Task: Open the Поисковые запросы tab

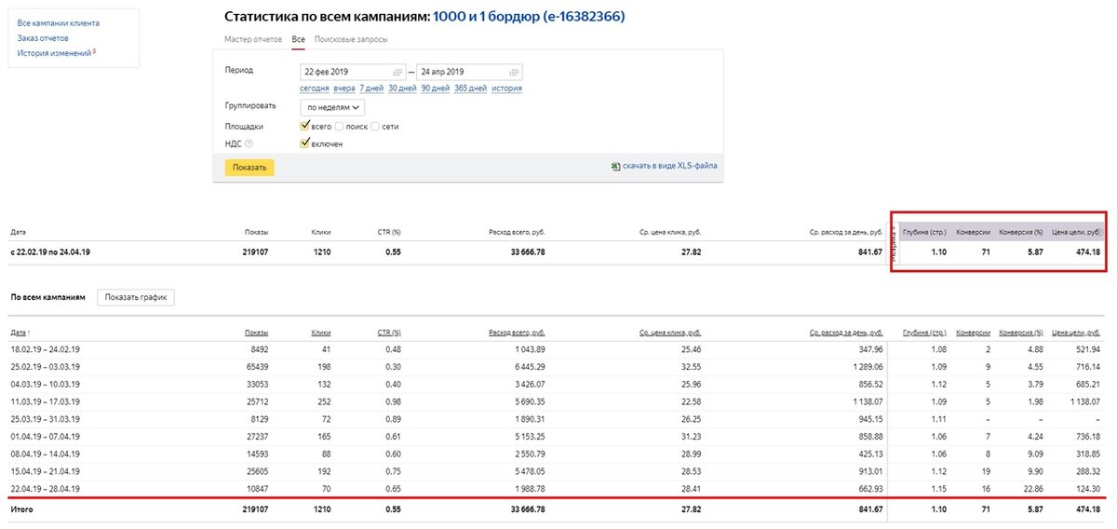Action: coord(351,39)
